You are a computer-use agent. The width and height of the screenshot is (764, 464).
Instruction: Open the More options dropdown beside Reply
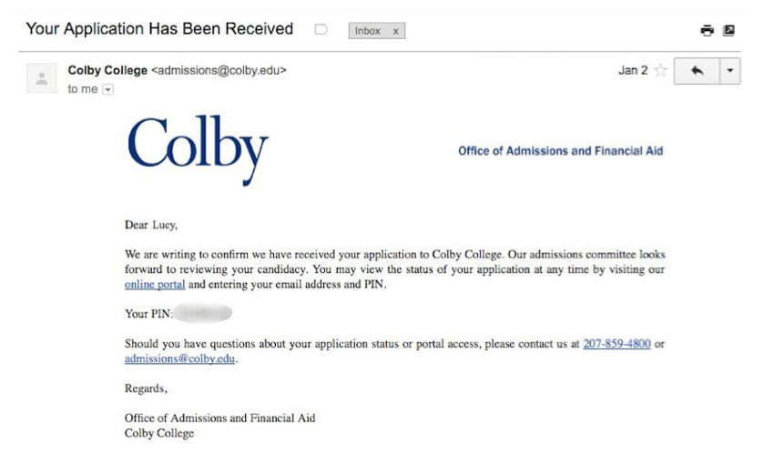point(729,71)
